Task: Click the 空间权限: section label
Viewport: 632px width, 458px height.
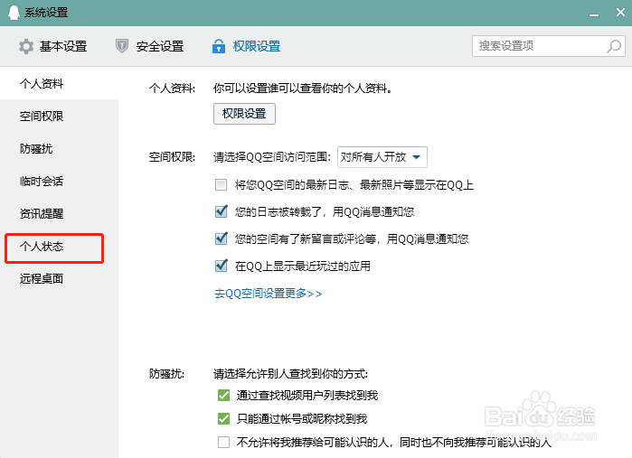Action: (x=172, y=156)
